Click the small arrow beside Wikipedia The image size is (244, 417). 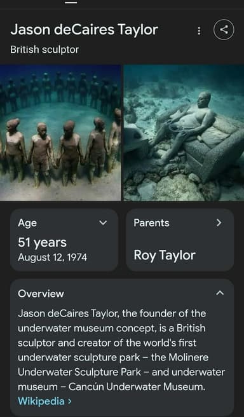tap(70, 401)
